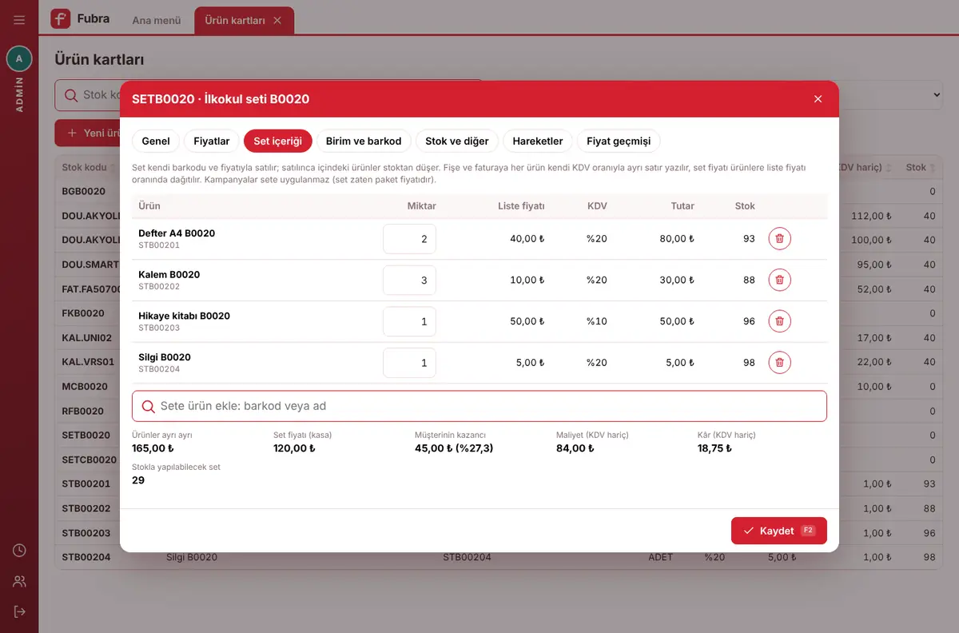Edit quantity field for Defter A4 B0020
This screenshot has height=633, width=959.
(409, 239)
